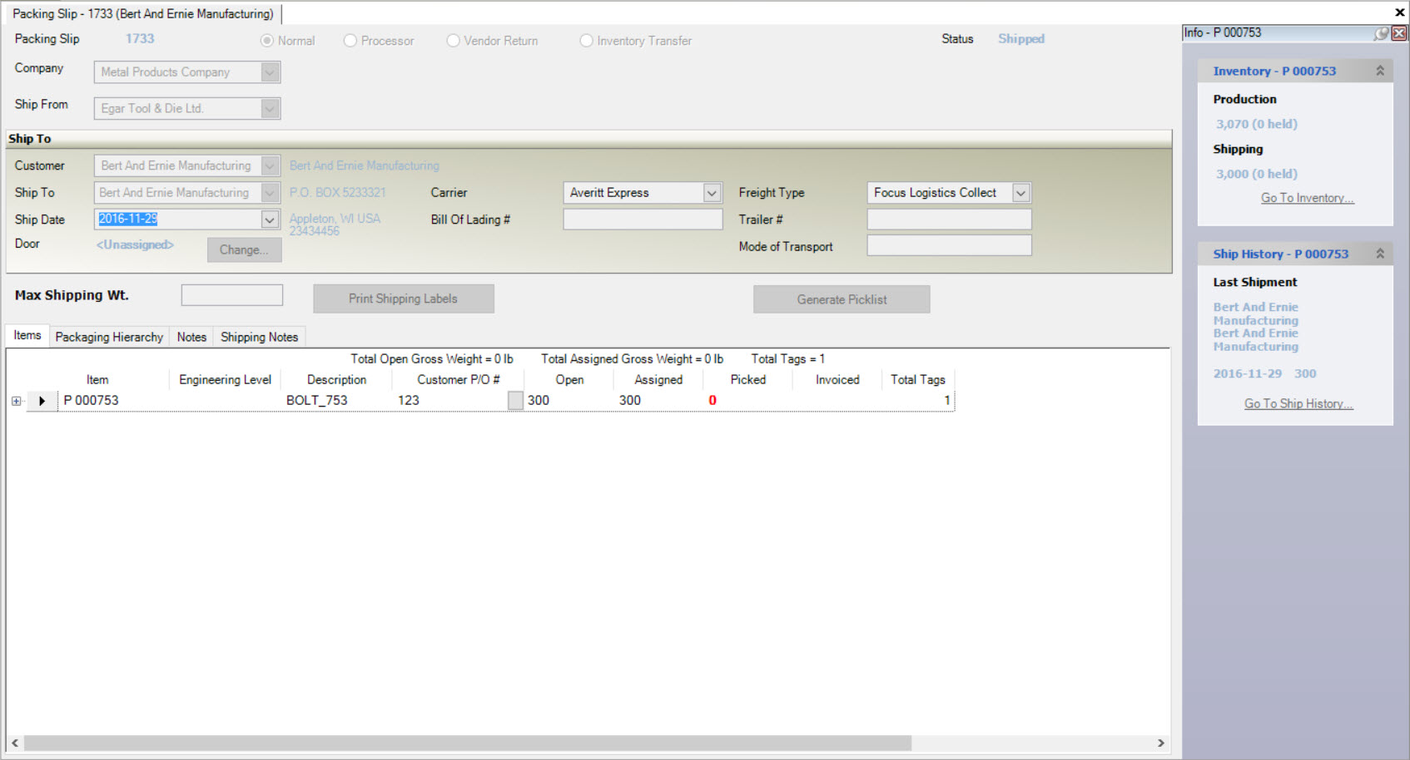The width and height of the screenshot is (1410, 760).
Task: Click the red Picked value 0
Action: point(712,401)
